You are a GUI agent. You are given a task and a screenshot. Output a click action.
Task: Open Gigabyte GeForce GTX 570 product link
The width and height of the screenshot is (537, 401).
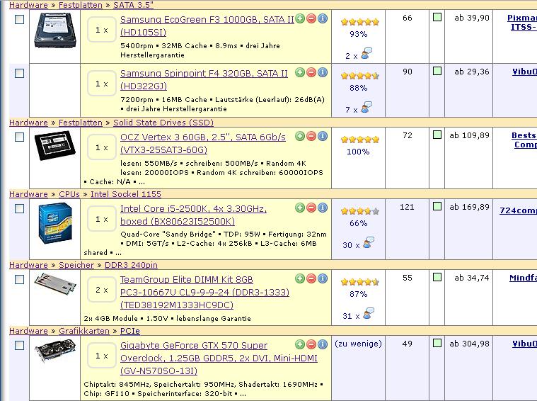[219, 358]
